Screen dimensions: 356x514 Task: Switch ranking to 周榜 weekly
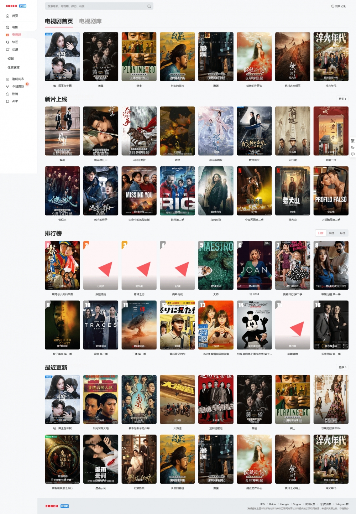pyautogui.click(x=331, y=233)
